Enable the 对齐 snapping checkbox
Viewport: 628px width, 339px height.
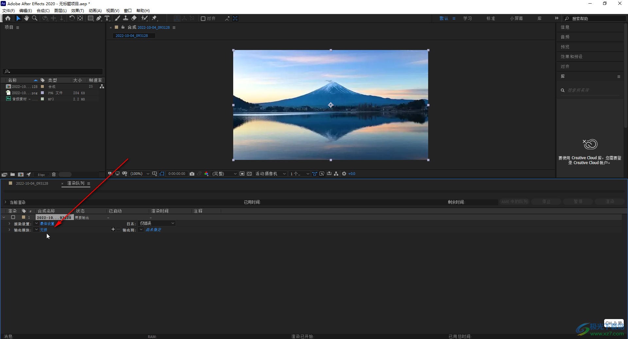(203, 19)
